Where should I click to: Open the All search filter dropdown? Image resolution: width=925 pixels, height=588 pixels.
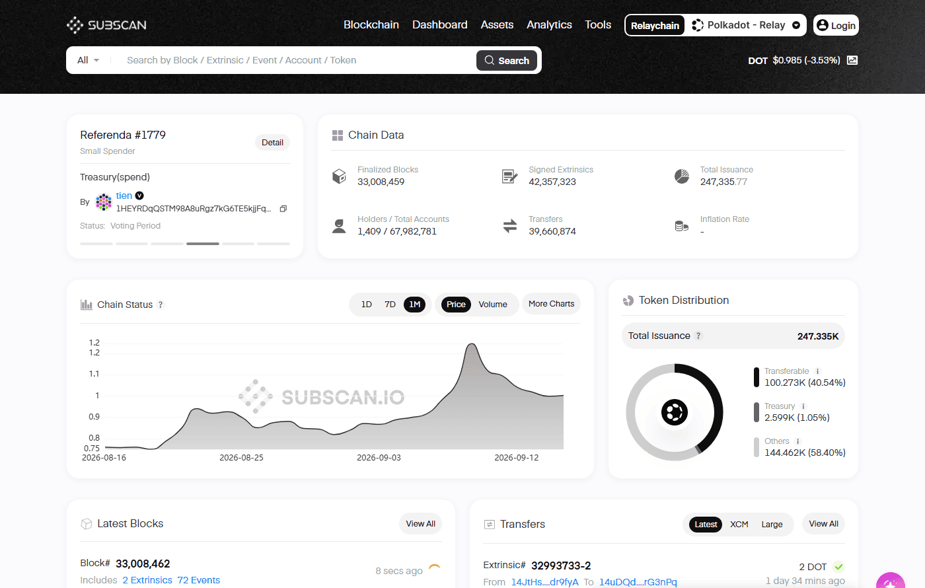[88, 60]
